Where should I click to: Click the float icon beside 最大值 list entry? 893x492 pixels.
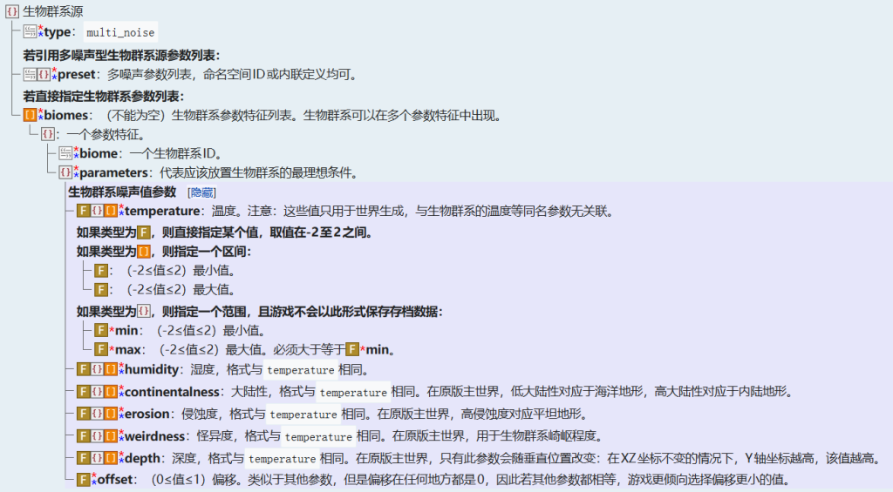[100, 289]
